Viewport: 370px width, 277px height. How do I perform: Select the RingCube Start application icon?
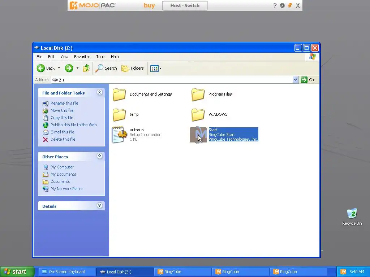coord(198,135)
